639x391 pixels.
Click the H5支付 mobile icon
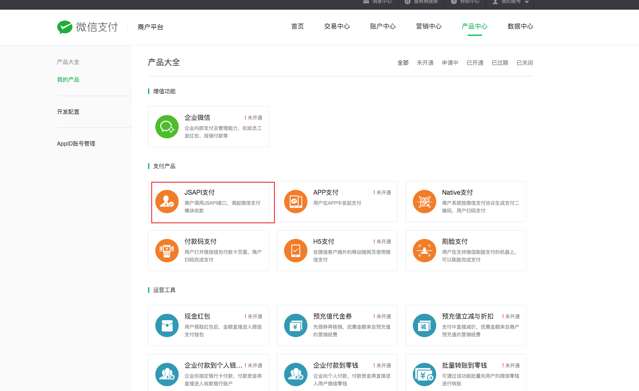tap(296, 251)
